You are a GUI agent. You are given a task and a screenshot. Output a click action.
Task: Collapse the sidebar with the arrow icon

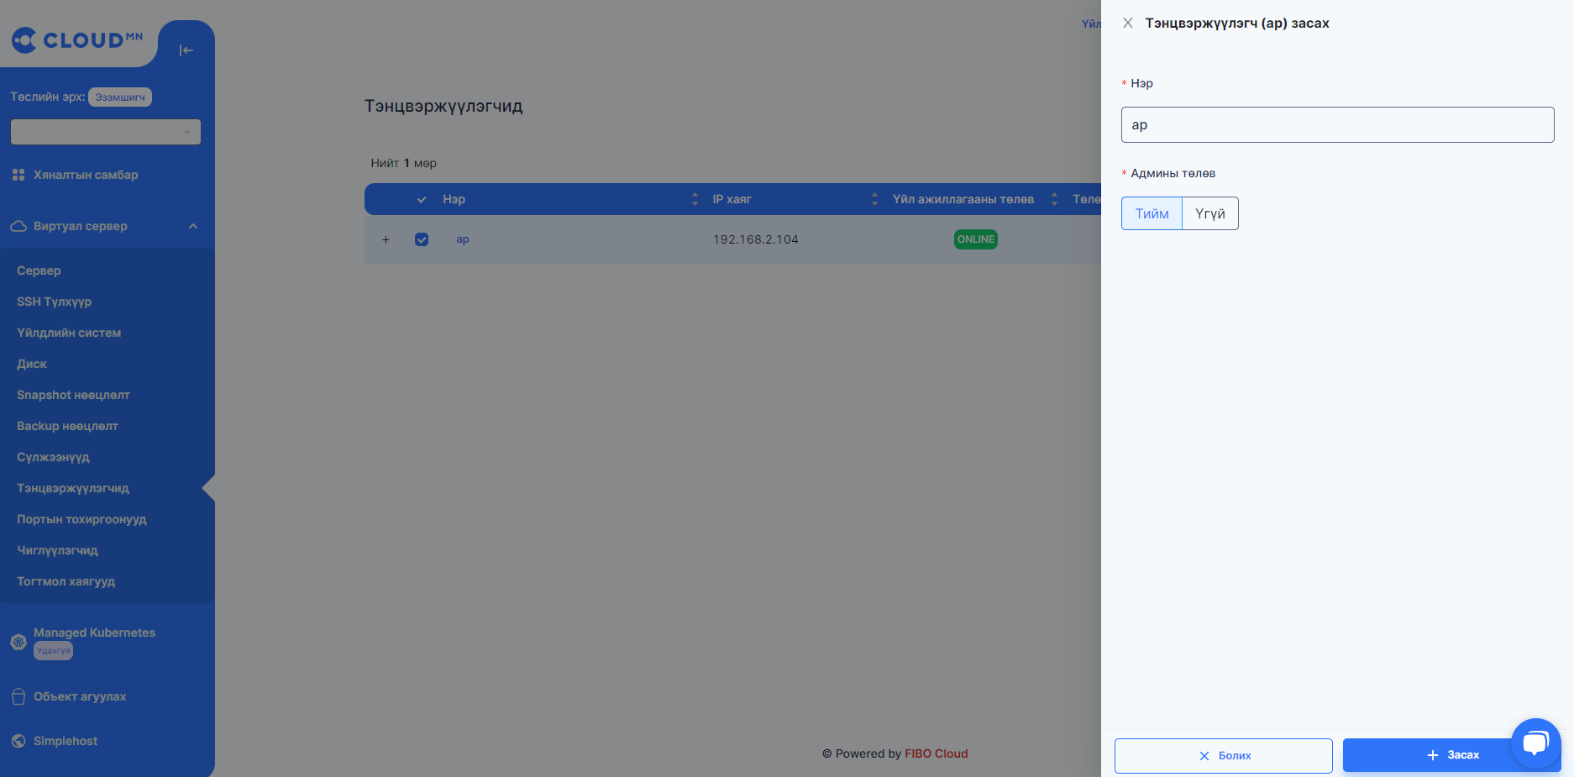coord(186,50)
